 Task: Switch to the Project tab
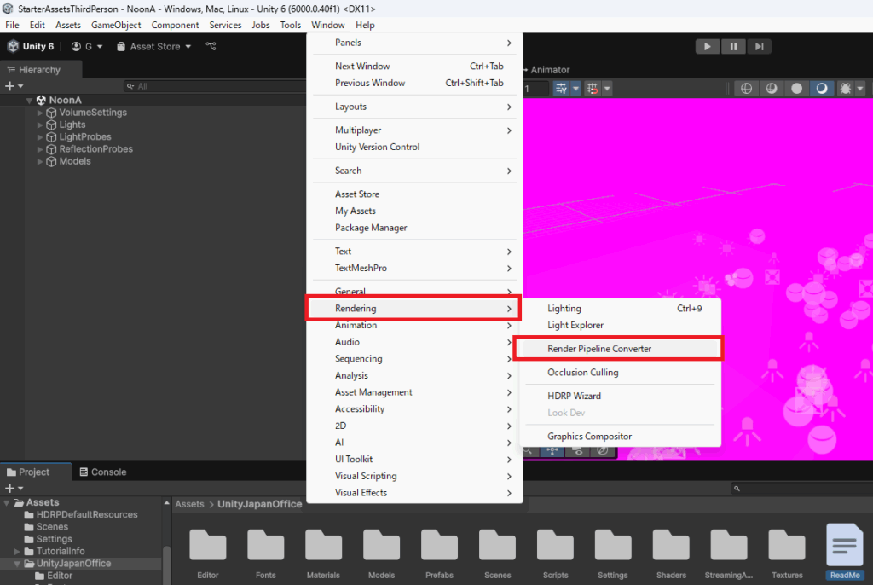click(x=34, y=472)
